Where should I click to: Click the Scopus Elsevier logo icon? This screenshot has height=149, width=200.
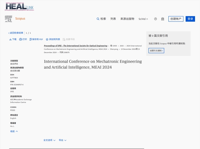pyautogui.click(x=8, y=19)
